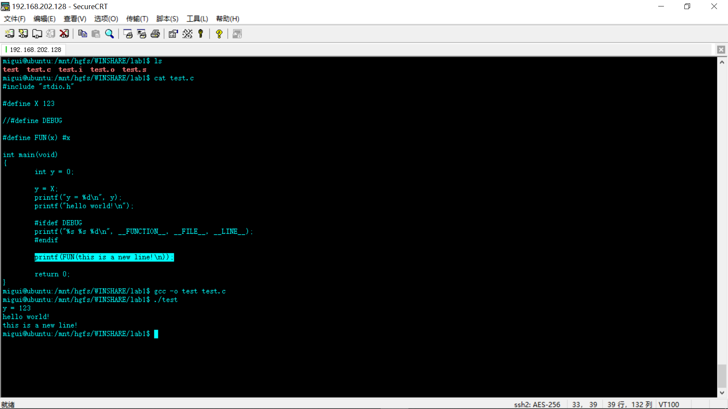Click the Public Key Assistant key icon
This screenshot has height=409, width=728.
(201, 34)
